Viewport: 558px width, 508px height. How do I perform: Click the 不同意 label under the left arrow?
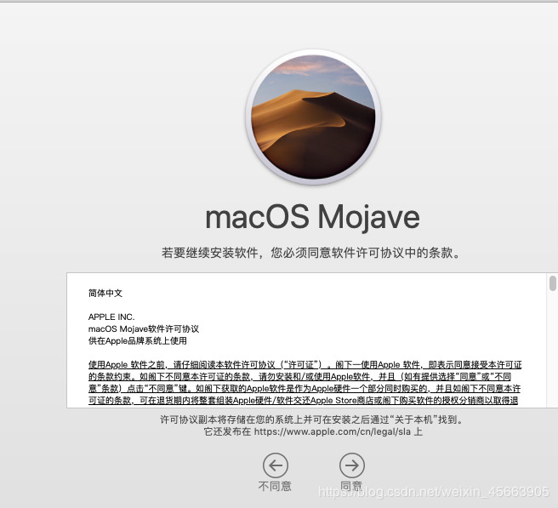(275, 486)
